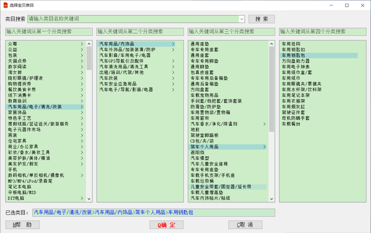Open the H帮助 help button

23,225
